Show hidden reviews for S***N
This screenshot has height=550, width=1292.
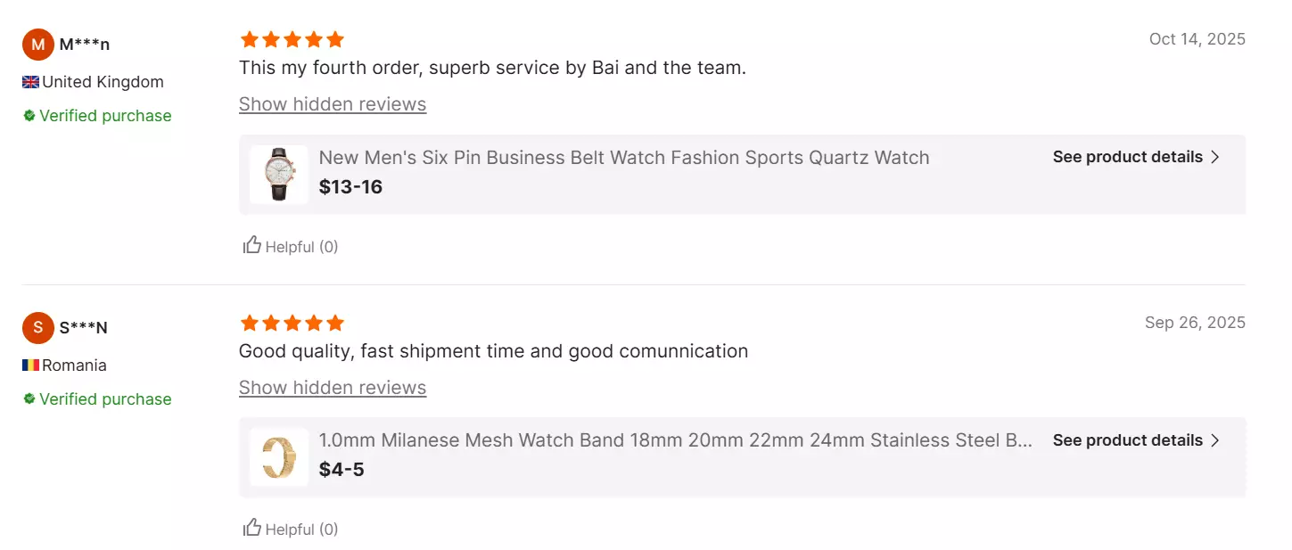pyautogui.click(x=333, y=388)
